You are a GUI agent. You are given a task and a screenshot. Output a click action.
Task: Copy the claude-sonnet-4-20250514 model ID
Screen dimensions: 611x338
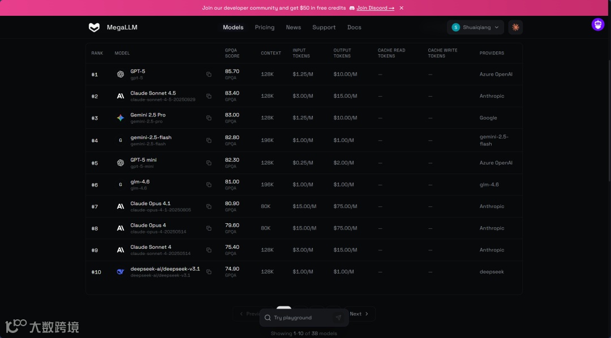[209, 250]
